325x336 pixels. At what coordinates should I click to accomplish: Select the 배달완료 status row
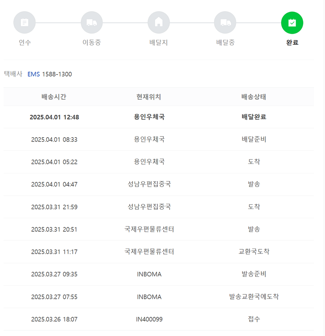(159, 117)
